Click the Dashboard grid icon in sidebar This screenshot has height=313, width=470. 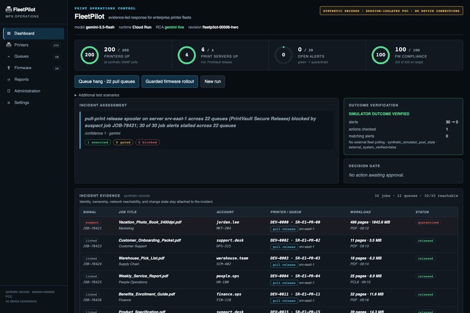(x=9, y=33)
